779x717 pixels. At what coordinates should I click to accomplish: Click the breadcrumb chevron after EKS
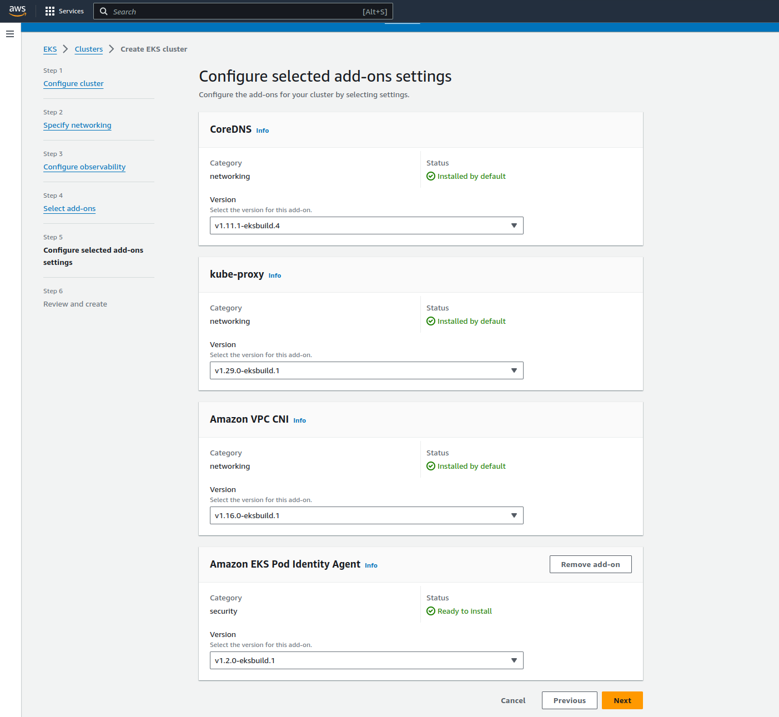(66, 49)
